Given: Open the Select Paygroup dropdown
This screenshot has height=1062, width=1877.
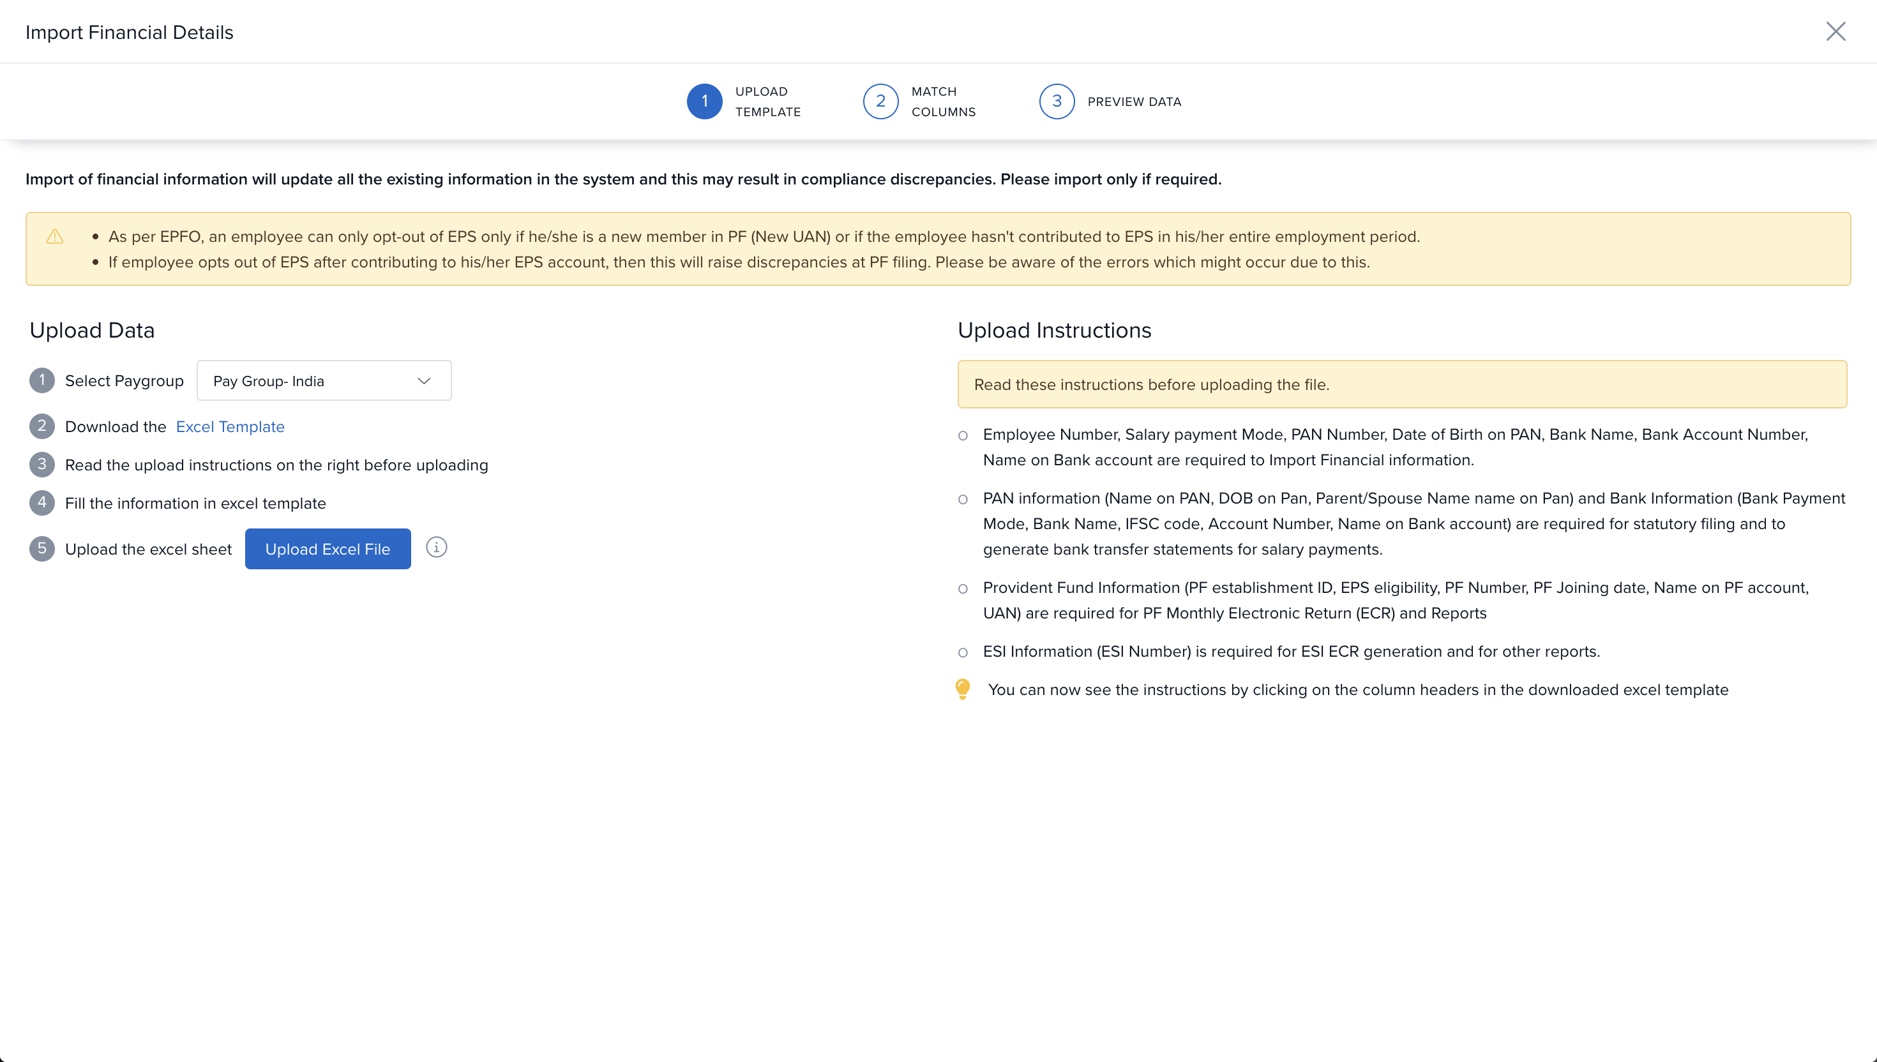Looking at the screenshot, I should tap(323, 381).
